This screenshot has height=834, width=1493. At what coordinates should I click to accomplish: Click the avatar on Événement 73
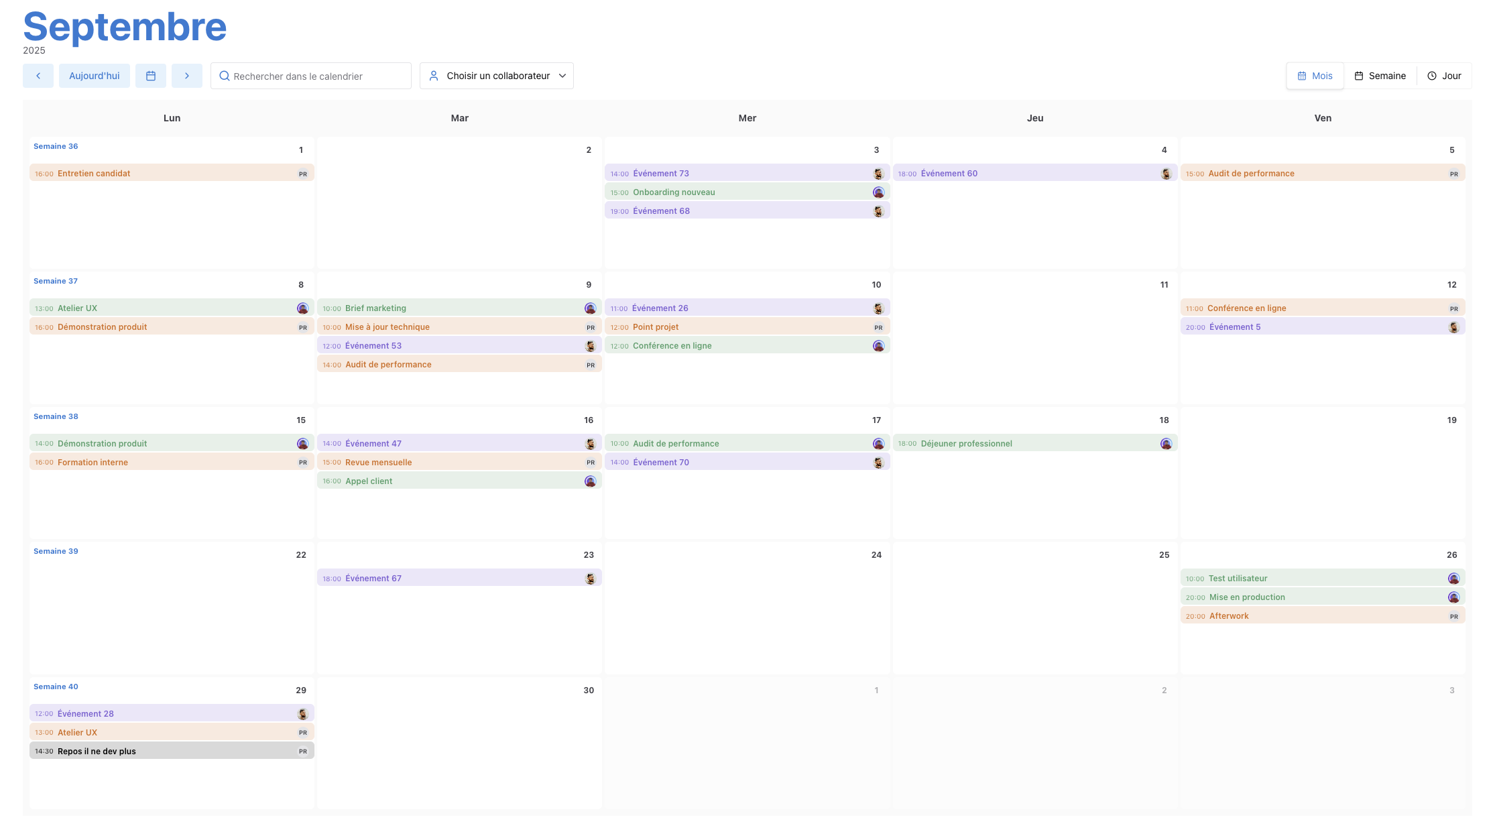pos(878,174)
